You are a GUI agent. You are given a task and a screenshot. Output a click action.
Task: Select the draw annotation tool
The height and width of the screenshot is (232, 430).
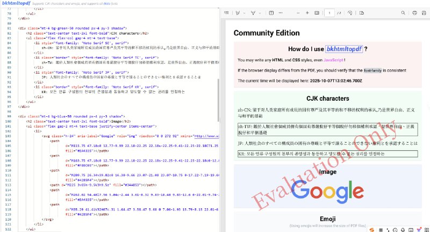click(x=253, y=13)
